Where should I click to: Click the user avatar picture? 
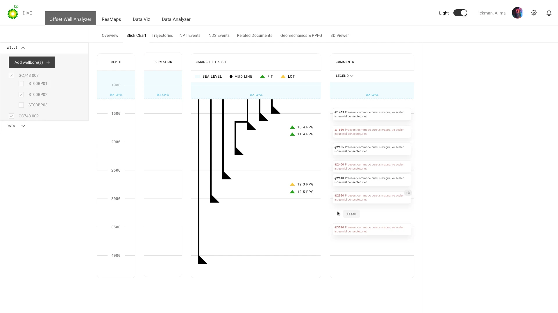(x=517, y=13)
